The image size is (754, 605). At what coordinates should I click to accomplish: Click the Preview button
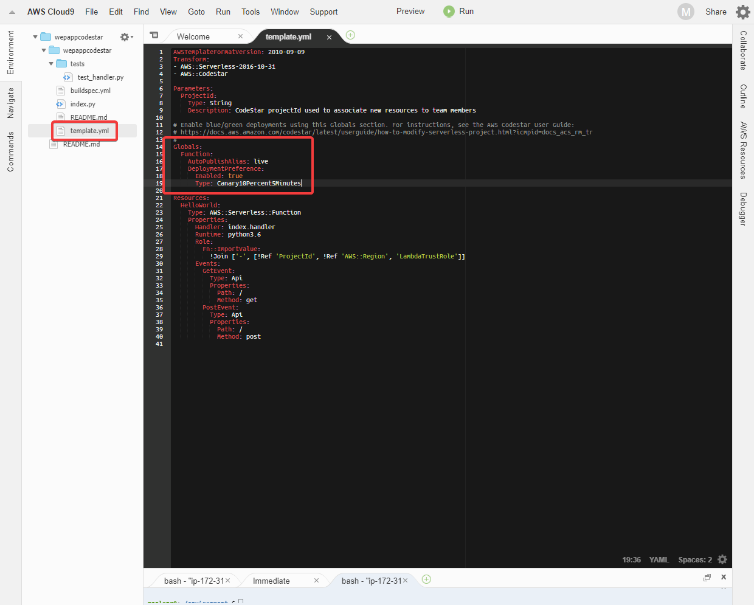pos(410,11)
